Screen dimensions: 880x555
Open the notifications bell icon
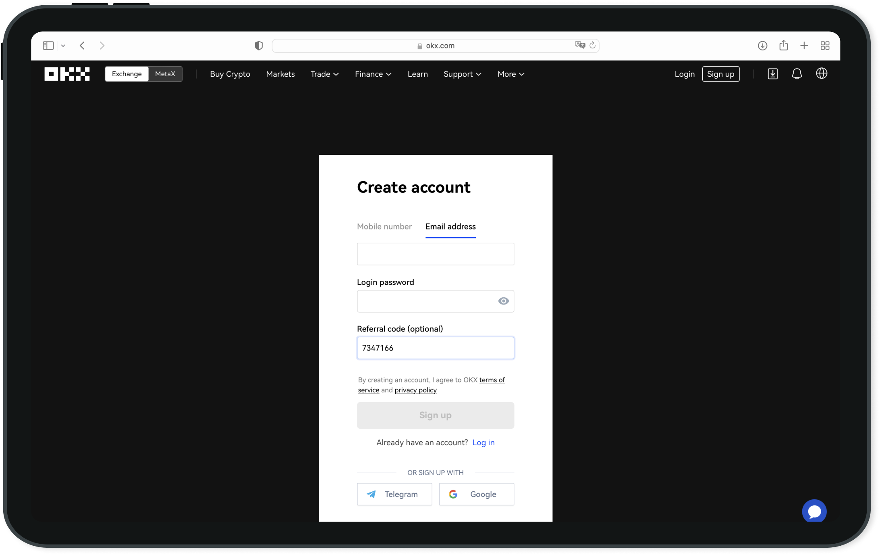coord(797,74)
